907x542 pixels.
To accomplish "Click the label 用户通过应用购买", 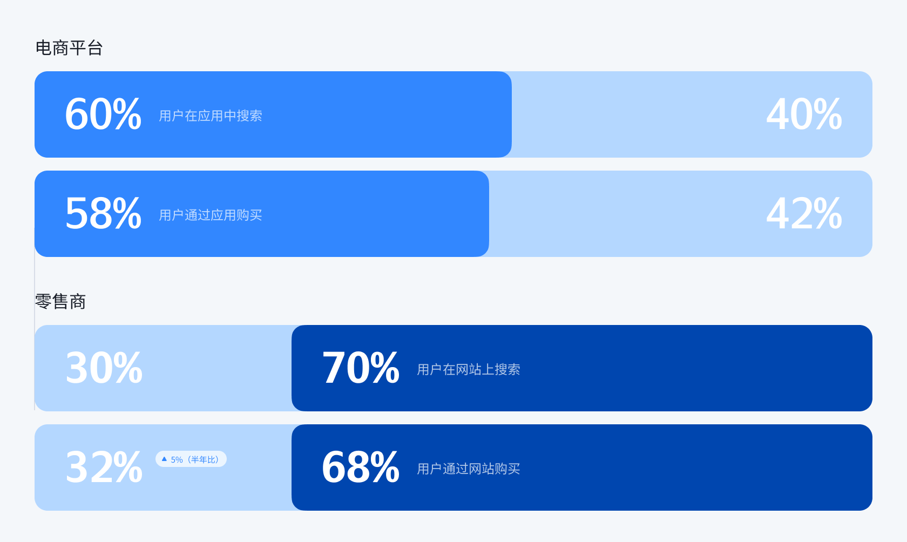I will (x=211, y=215).
